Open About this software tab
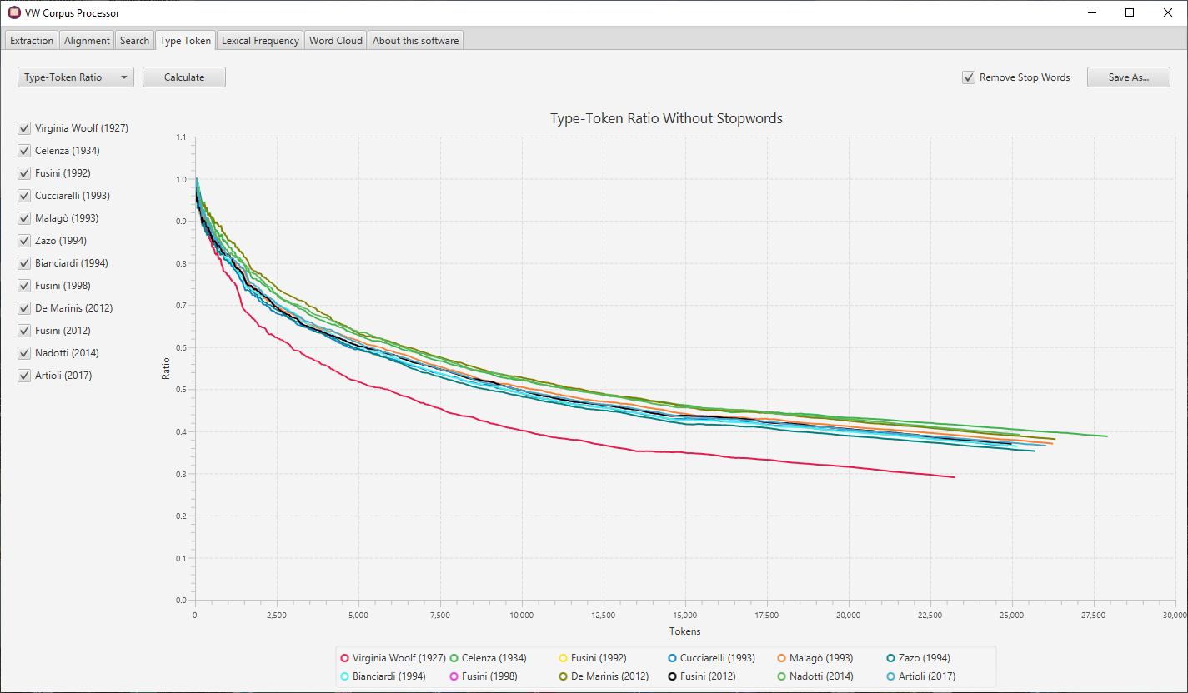This screenshot has width=1188, height=693. tap(415, 41)
